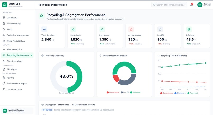Click the Dashboard grid icon in sidebar
213x115 pixels.
pyautogui.click(x=4, y=17)
